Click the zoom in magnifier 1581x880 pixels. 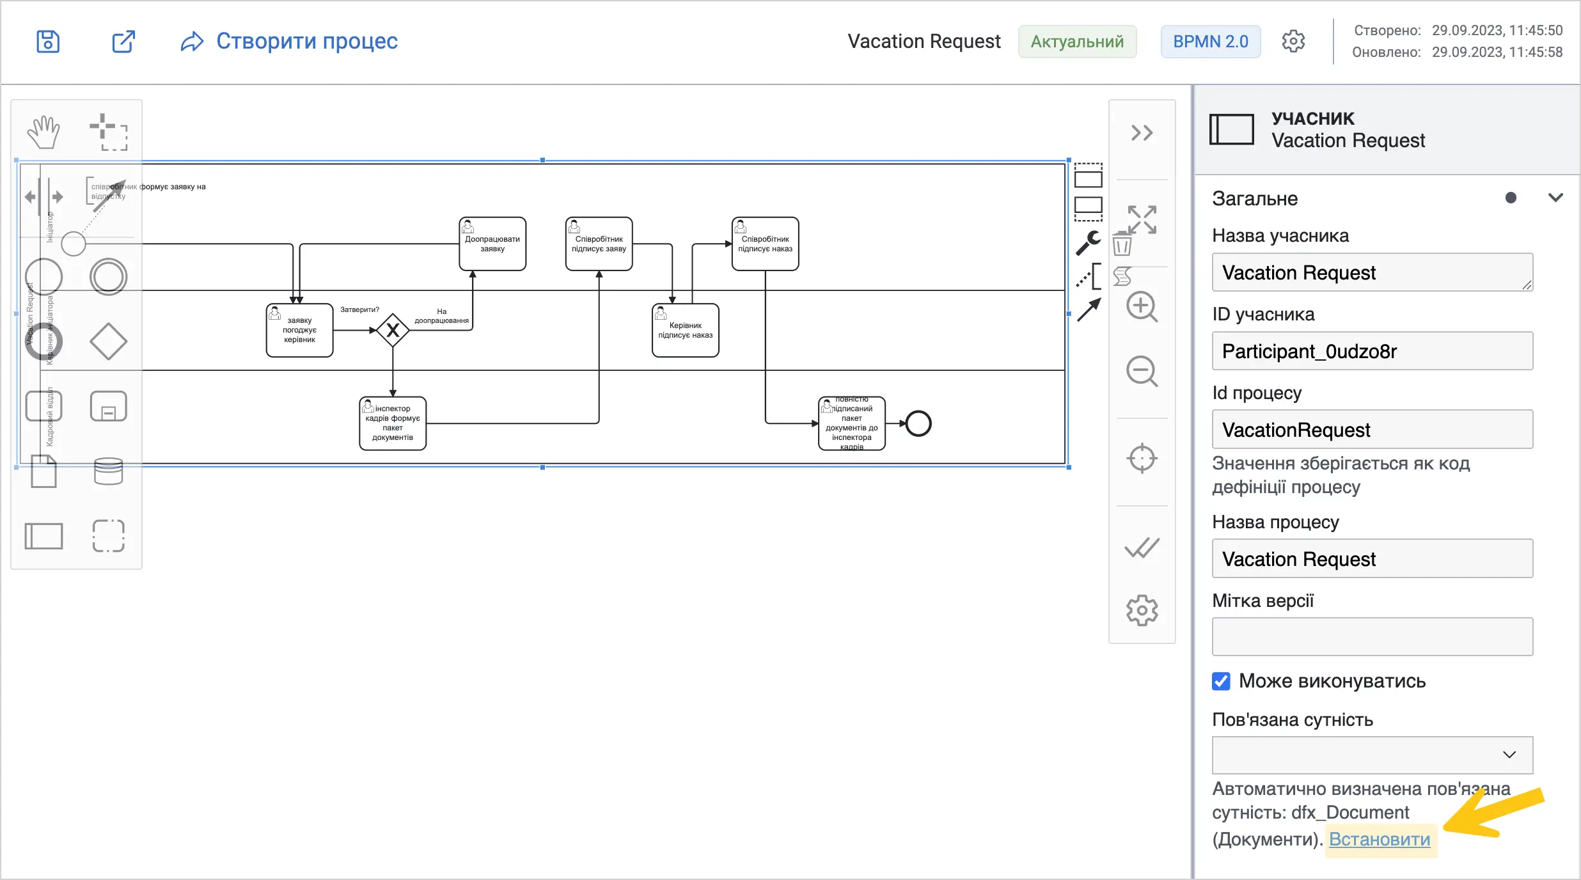pyautogui.click(x=1142, y=308)
